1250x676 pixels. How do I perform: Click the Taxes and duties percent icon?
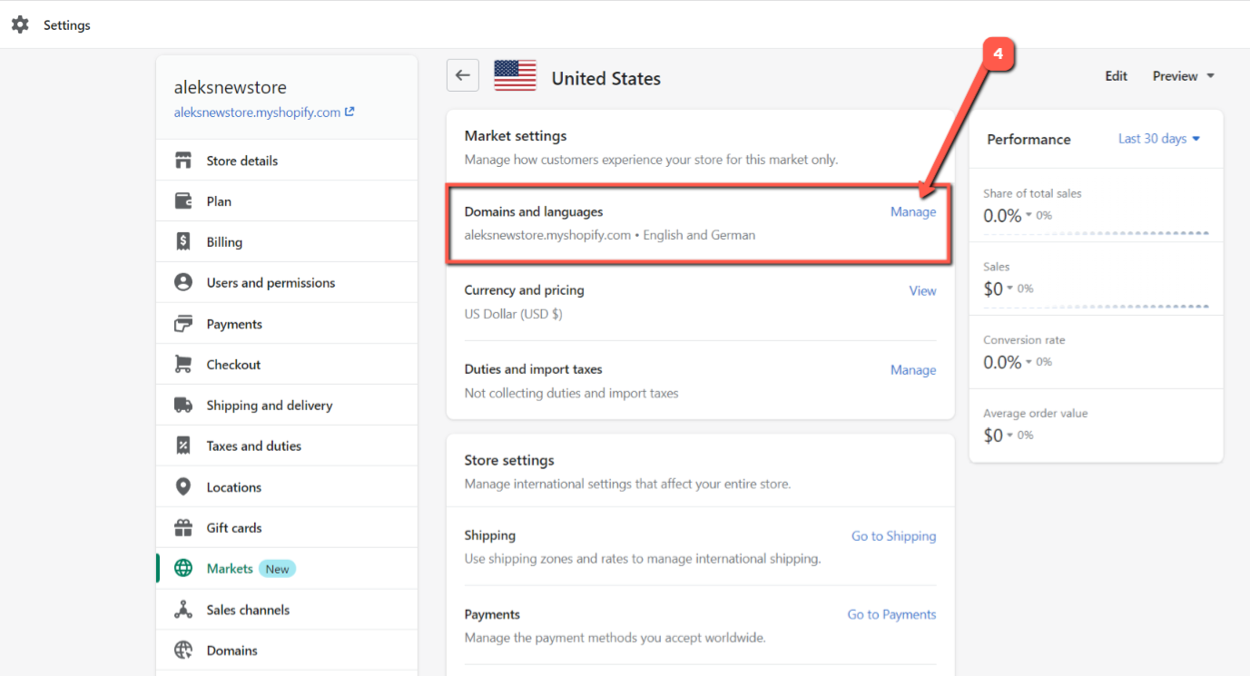183,446
